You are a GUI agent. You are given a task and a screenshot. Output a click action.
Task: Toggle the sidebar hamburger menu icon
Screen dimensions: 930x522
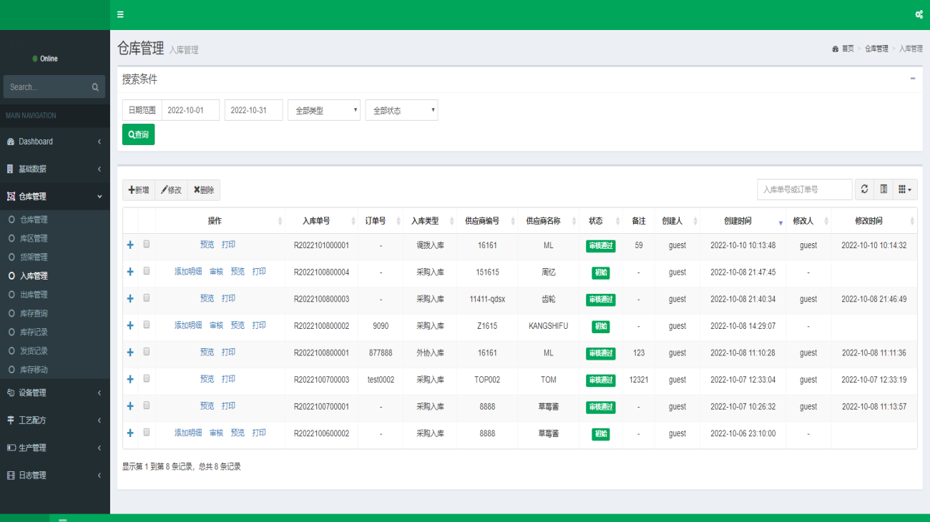[120, 14]
